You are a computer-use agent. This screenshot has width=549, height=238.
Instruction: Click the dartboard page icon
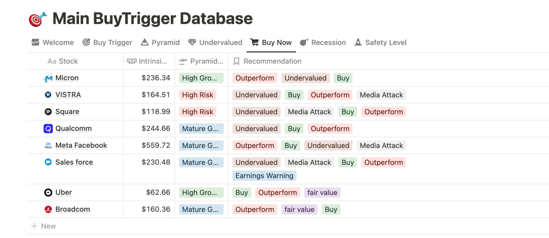[37, 19]
